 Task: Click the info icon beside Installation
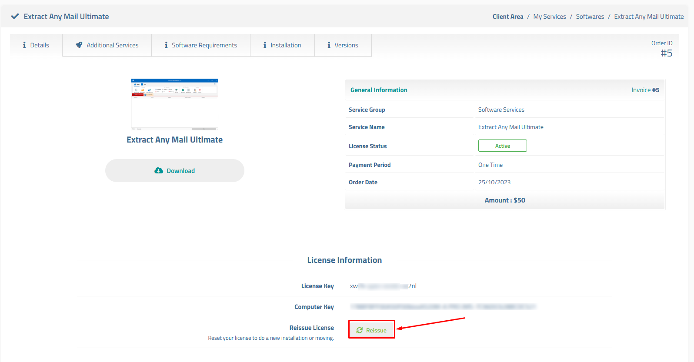tap(265, 45)
